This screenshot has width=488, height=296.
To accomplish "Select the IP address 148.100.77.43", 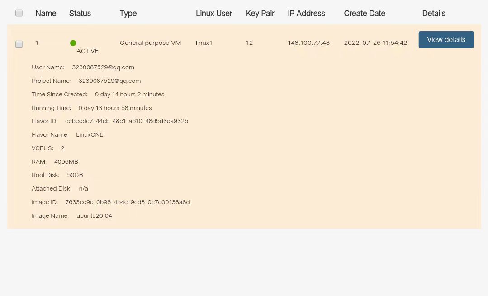I will 309,43.
